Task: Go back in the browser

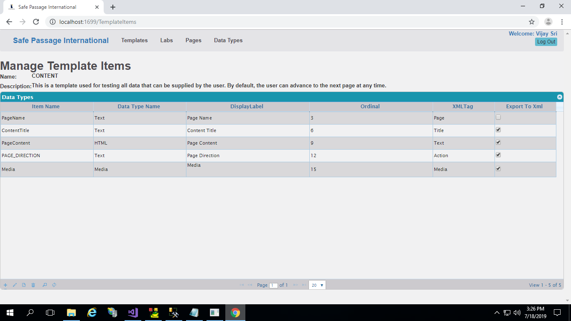Action: coord(9,22)
